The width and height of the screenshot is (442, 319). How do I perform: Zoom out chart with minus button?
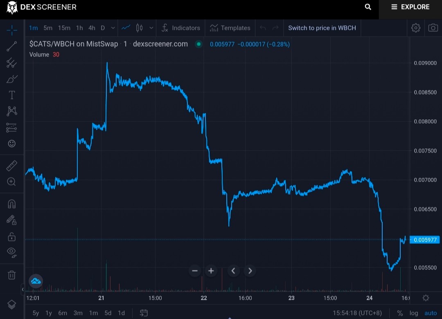(194, 271)
